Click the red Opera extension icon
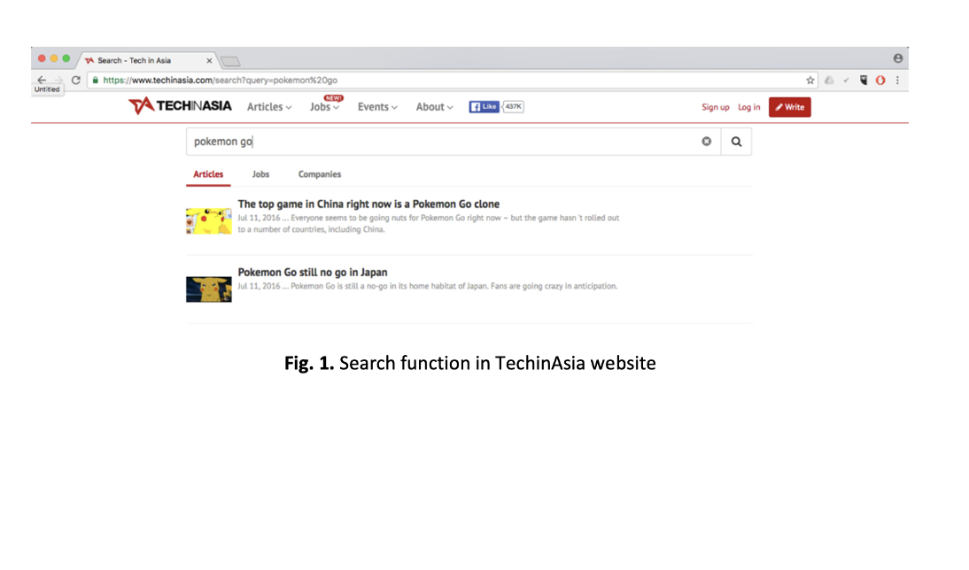Image resolution: width=969 pixels, height=570 pixels. coord(880,80)
